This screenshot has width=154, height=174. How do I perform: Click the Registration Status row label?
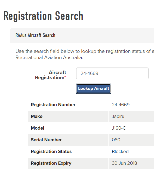51,151
